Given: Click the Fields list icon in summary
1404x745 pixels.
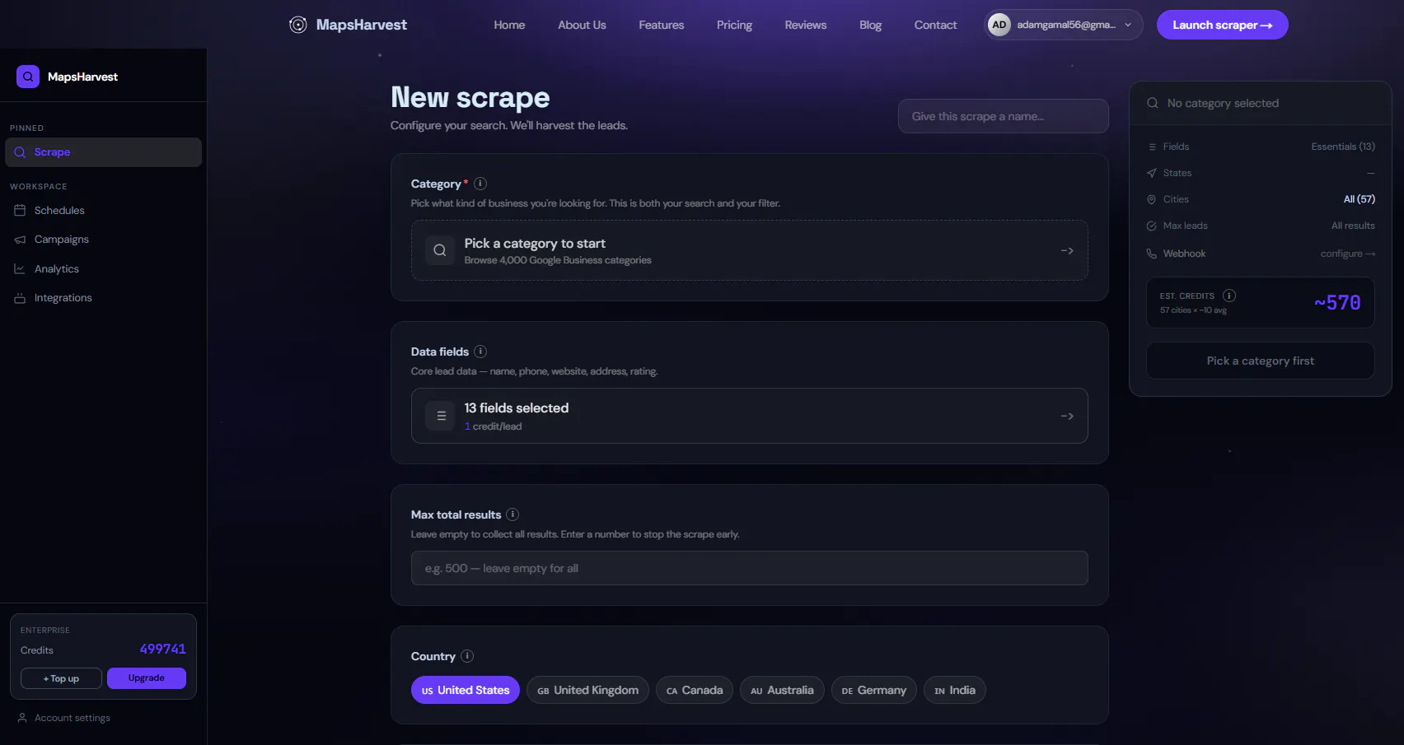Looking at the screenshot, I should pos(1152,147).
